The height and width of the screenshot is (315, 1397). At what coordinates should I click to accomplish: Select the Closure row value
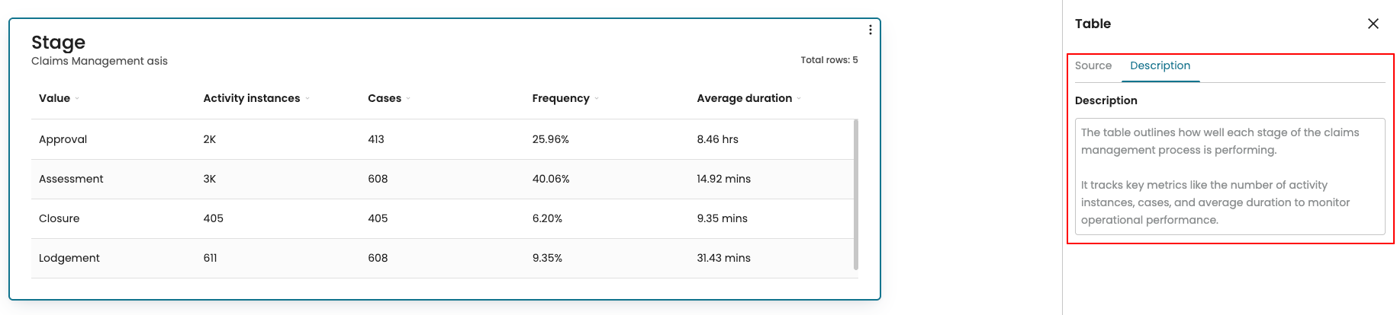(x=59, y=218)
